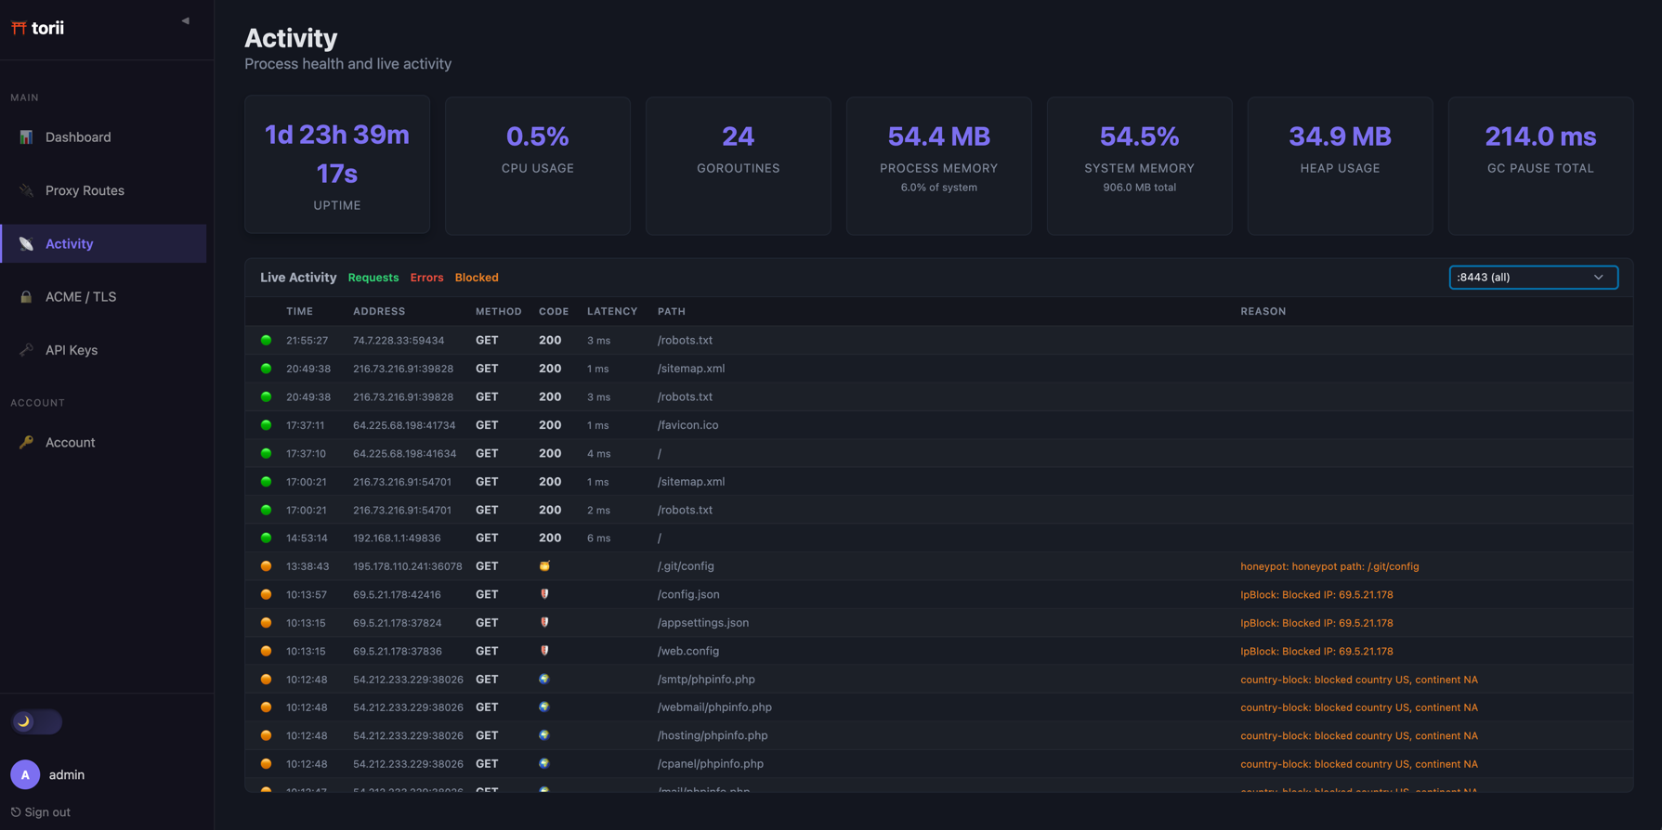Open the Account page

pyautogui.click(x=104, y=442)
